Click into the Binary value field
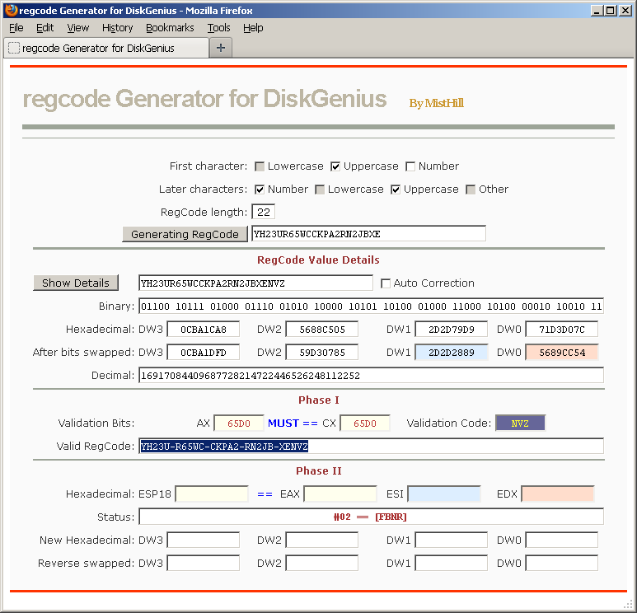Viewport: 637px width, 613px height. click(371, 306)
